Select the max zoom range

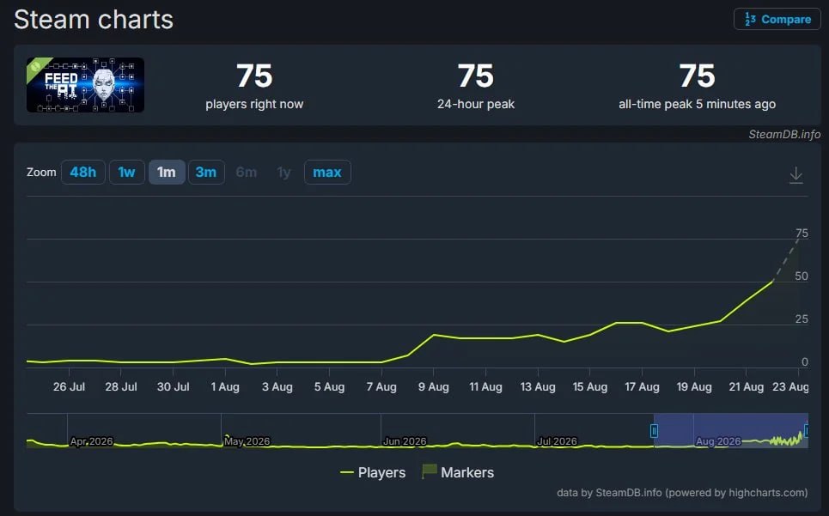tap(327, 173)
